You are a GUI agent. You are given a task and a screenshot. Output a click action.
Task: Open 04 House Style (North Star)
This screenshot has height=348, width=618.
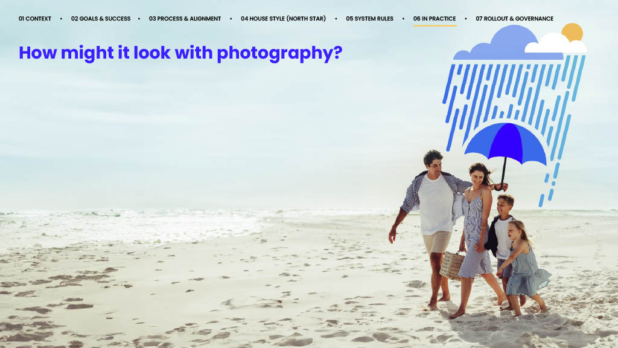283,19
